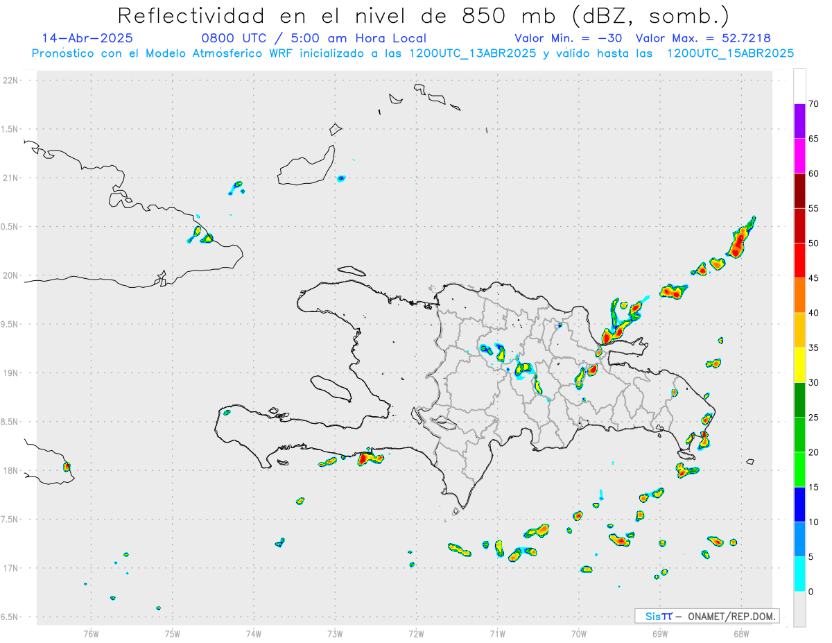Select the date label 14-Abr-2025
The width and height of the screenshot is (832, 643).
87,38
